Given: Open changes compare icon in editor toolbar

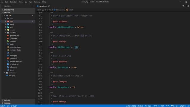Looking at the screenshot, I should click(183, 6).
